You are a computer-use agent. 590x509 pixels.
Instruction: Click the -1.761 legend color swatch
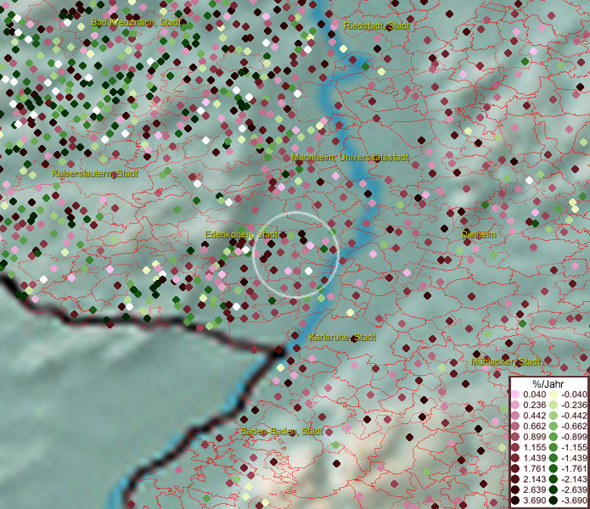click(553, 469)
